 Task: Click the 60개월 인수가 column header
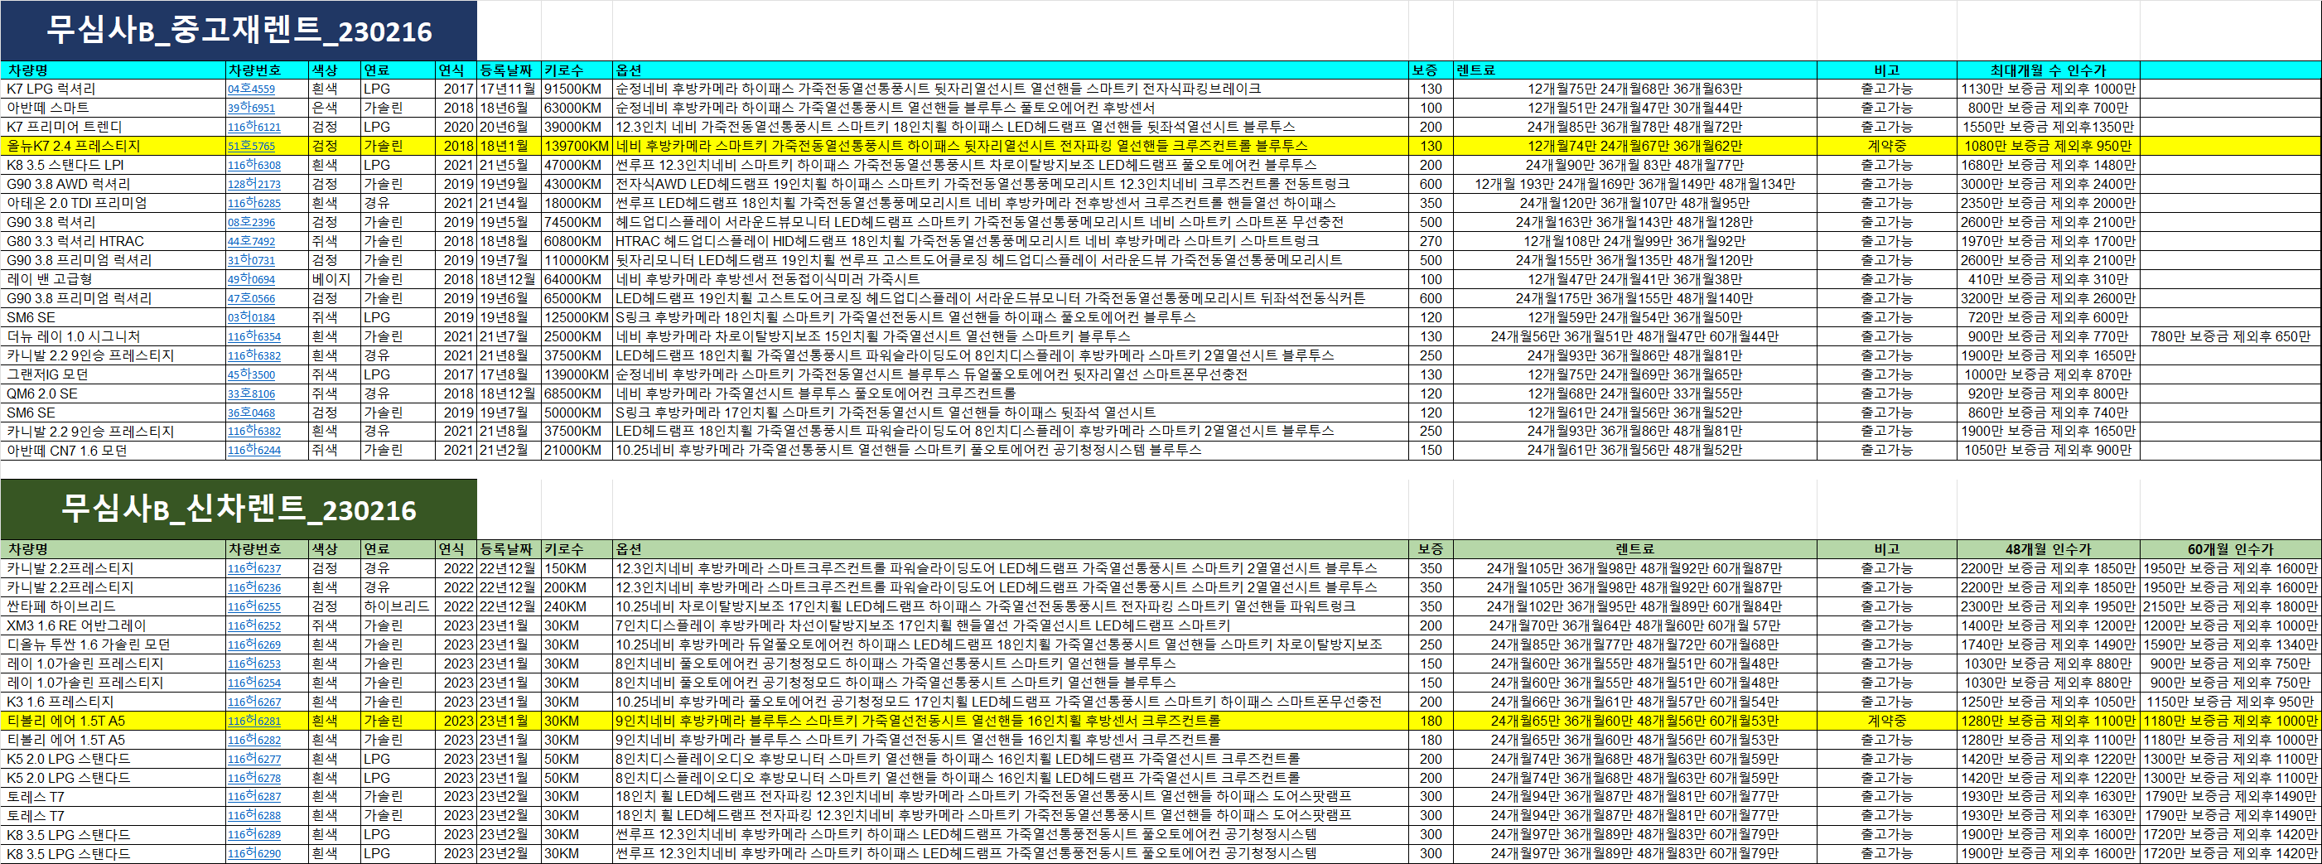click(2230, 549)
